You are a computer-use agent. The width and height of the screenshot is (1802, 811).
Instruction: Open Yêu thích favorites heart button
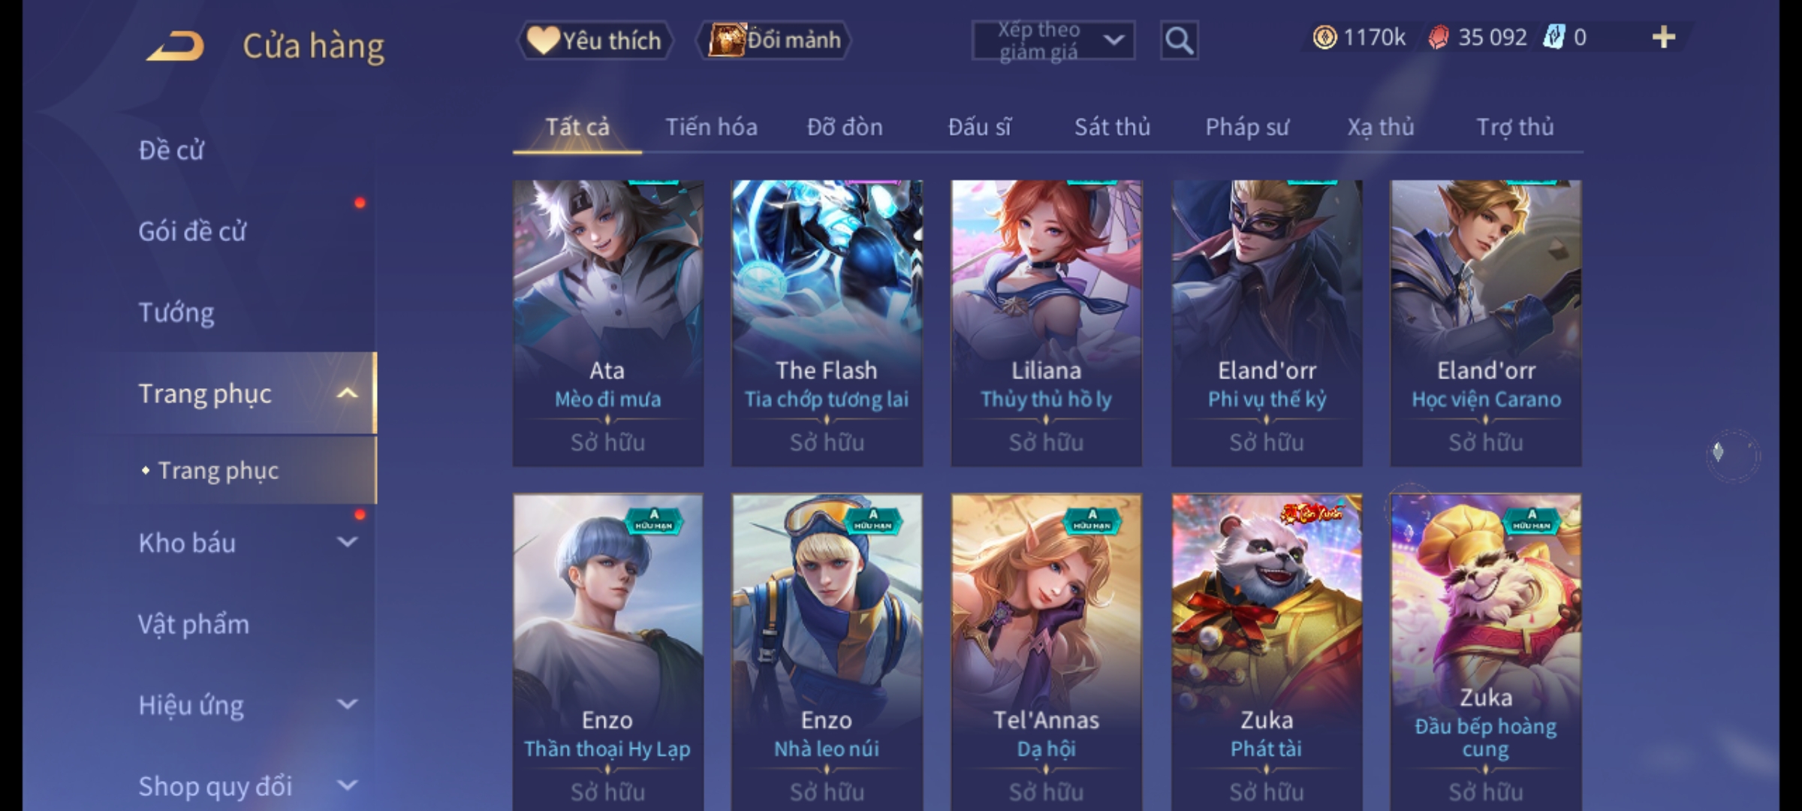595,41
